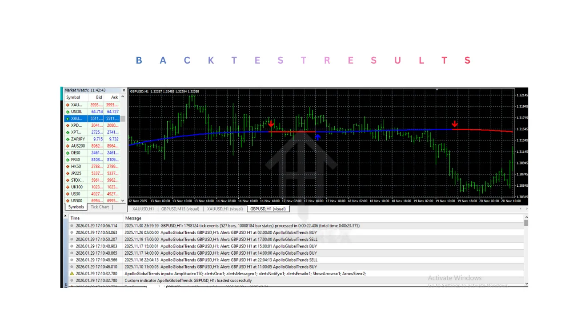Viewport: 569px width, 320px height.
Task: Close the Market Watch panel
Action: [x=124, y=90]
